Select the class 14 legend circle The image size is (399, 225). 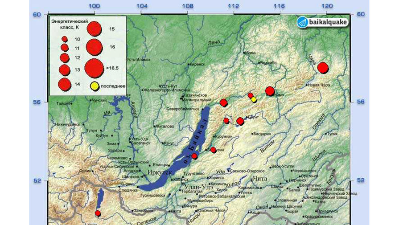[65, 84]
